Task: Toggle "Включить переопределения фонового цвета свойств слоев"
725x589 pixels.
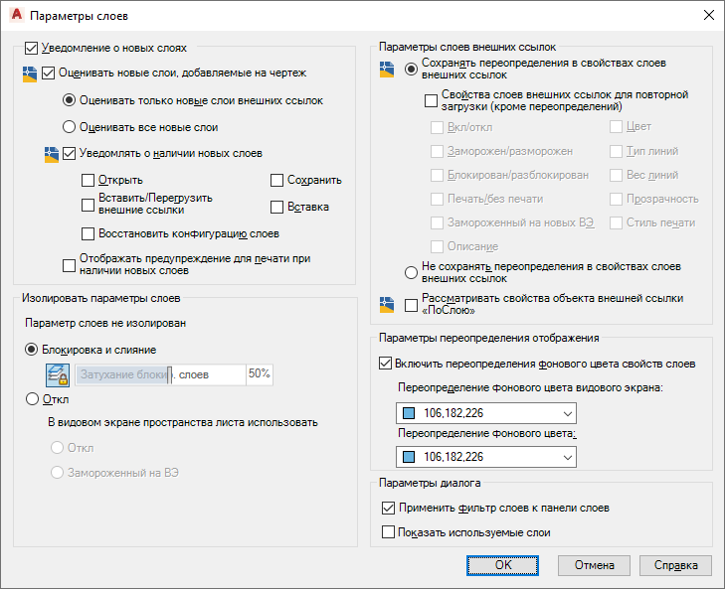Action: [387, 364]
